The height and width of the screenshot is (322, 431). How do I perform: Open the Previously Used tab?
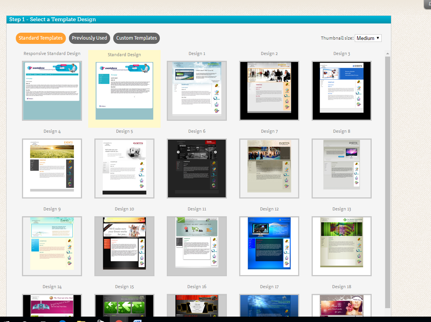click(x=89, y=38)
